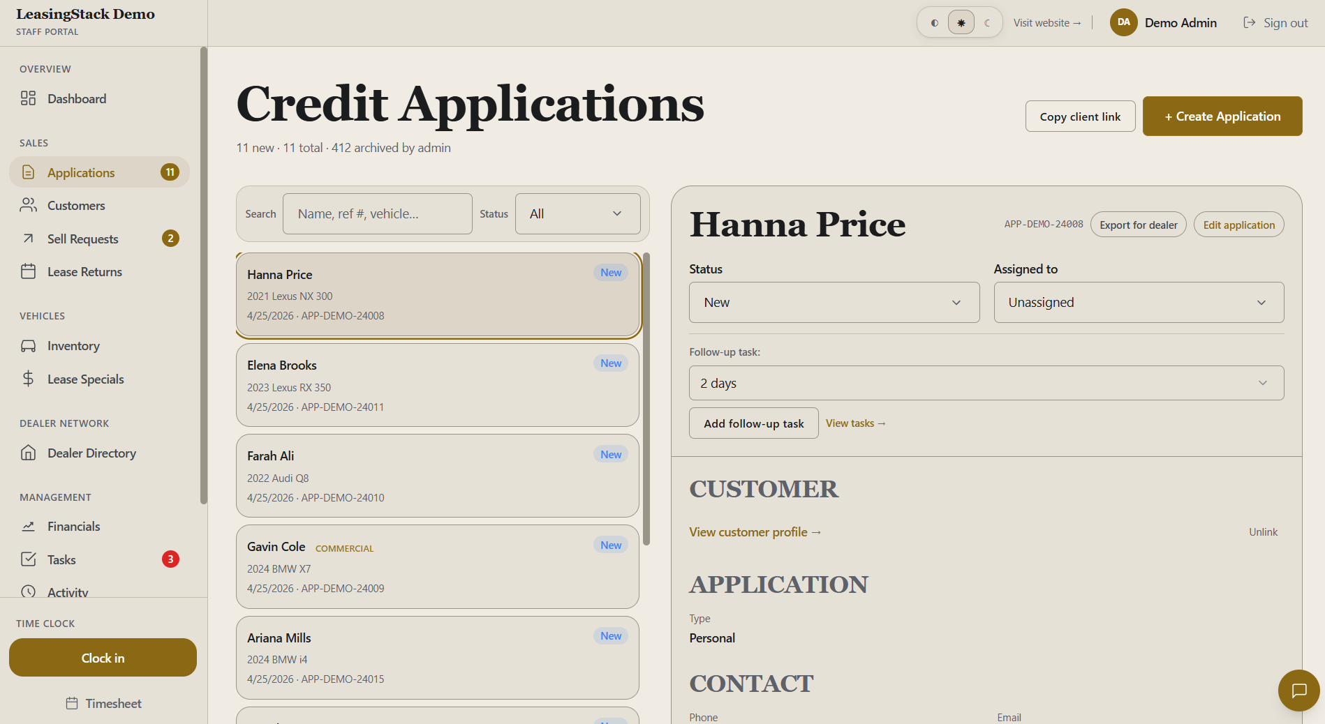Click Edit application button
This screenshot has width=1325, height=724.
1238,225
